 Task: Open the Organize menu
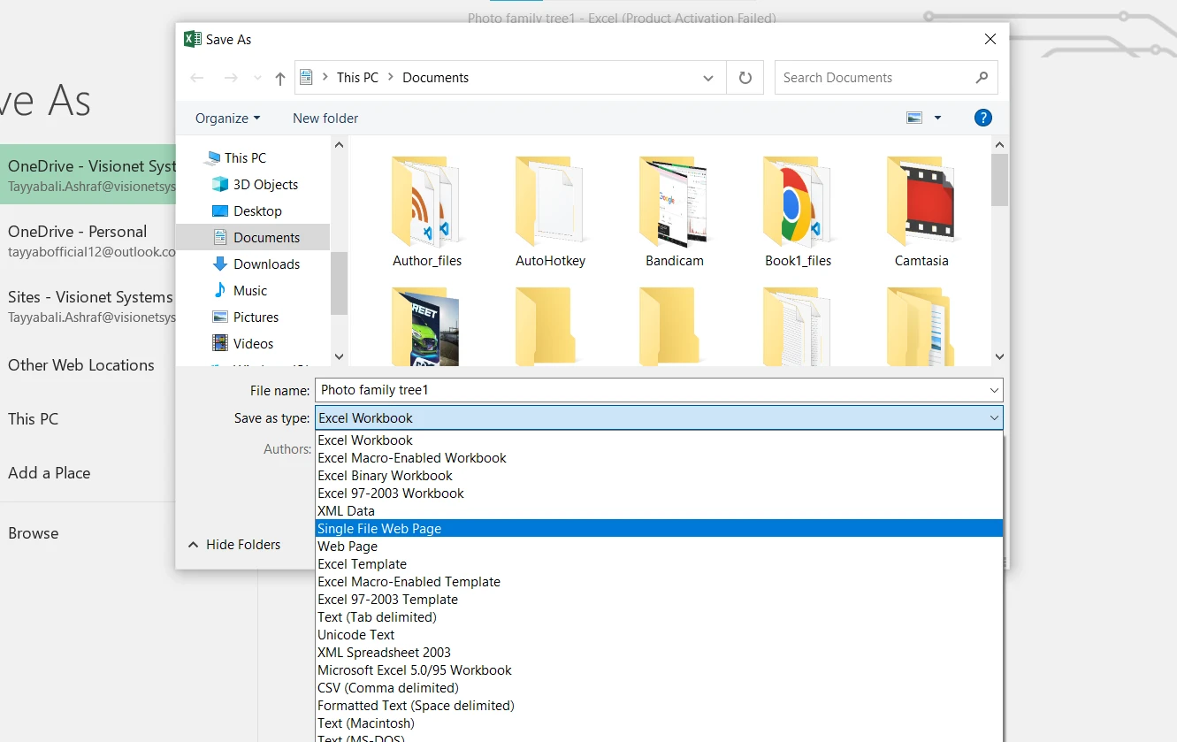227,118
